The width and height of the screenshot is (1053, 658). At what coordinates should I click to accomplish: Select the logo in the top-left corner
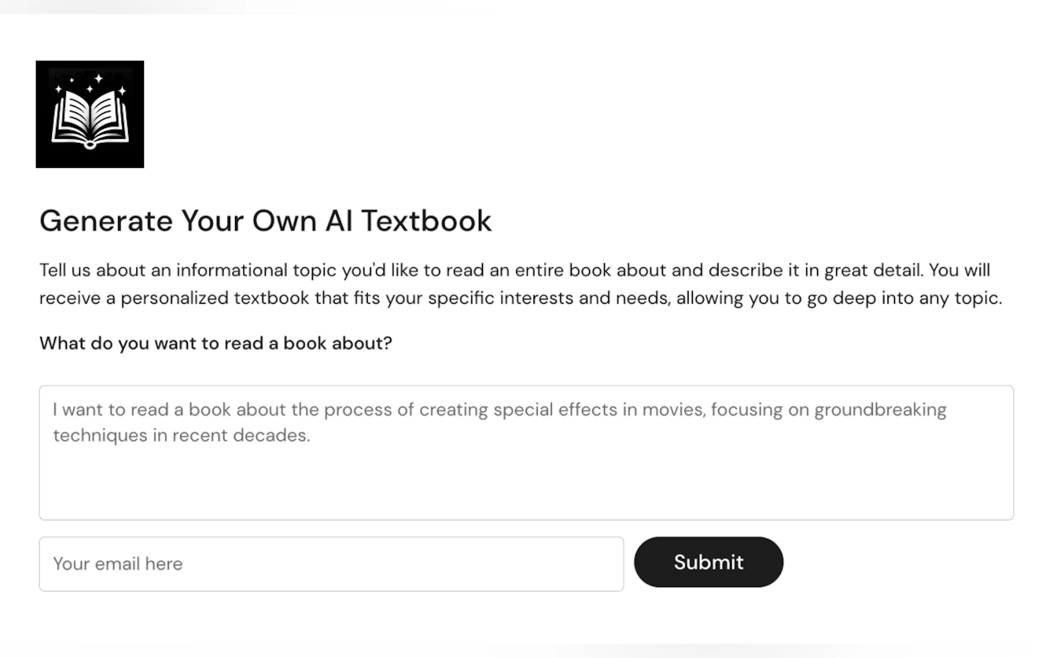89,114
